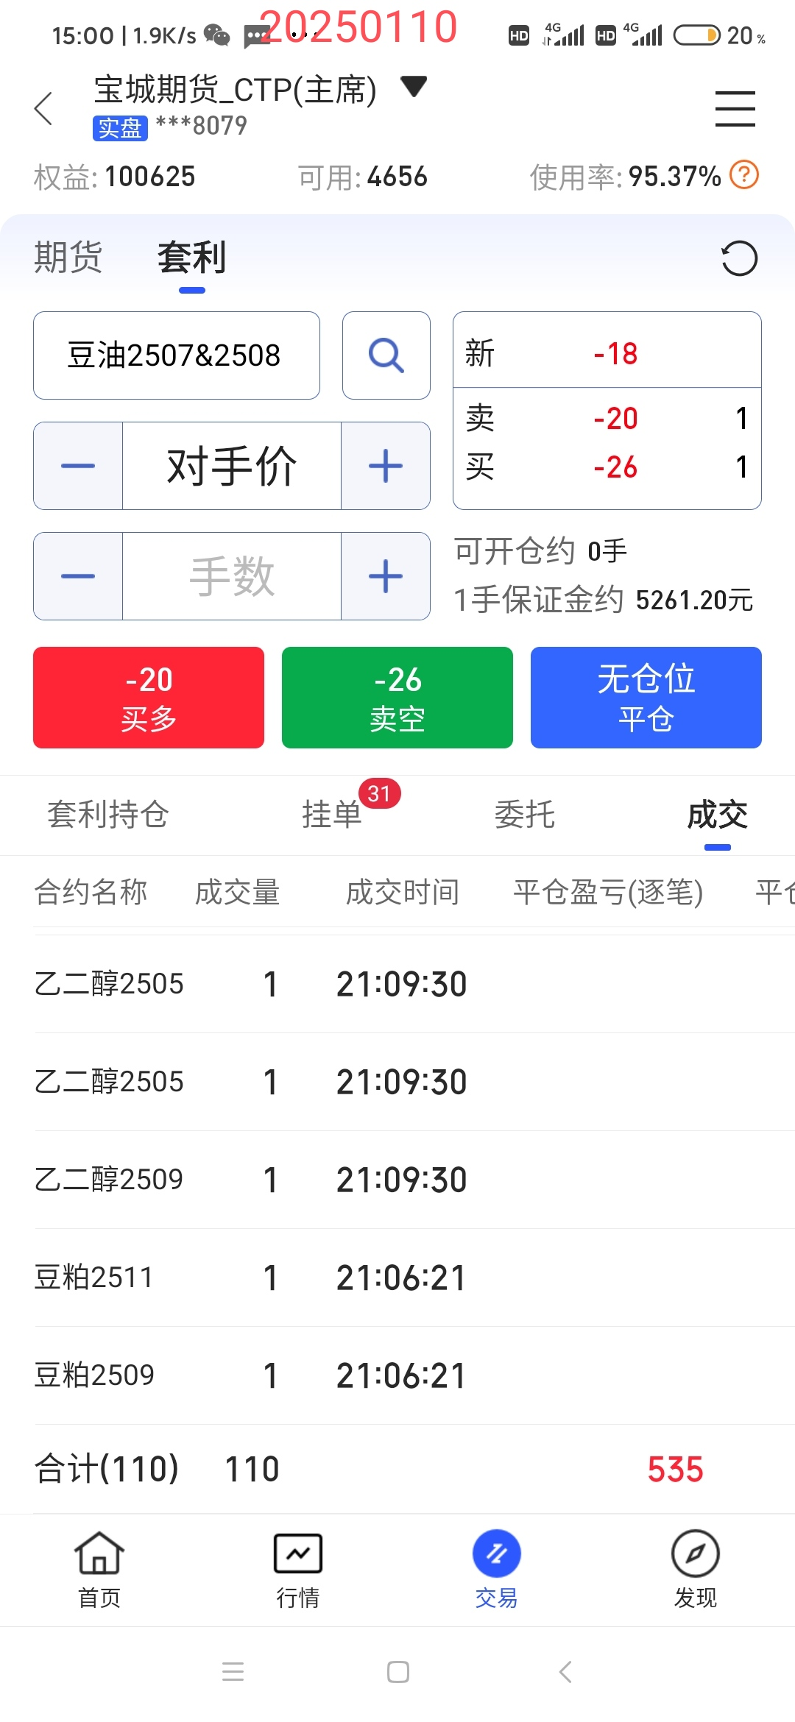Expand the account dropdown triangle
Image resolution: width=795 pixels, height=1722 pixels.
point(414,87)
